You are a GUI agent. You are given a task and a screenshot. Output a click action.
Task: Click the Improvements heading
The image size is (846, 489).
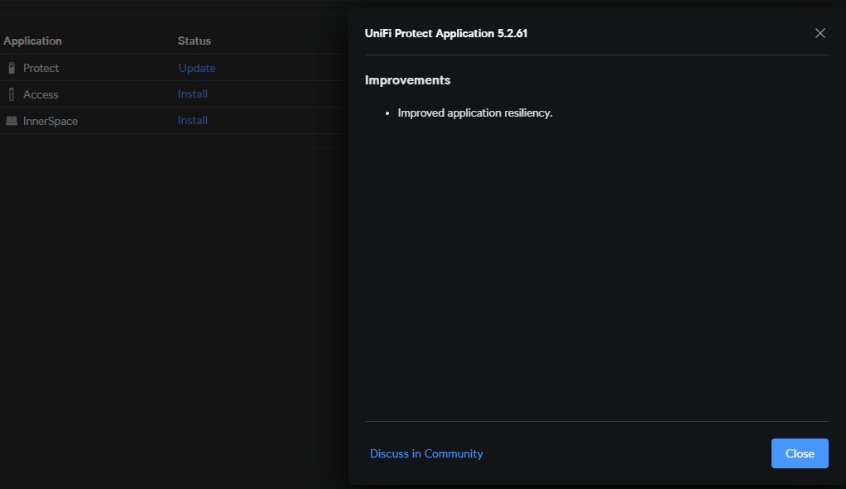[x=407, y=80]
